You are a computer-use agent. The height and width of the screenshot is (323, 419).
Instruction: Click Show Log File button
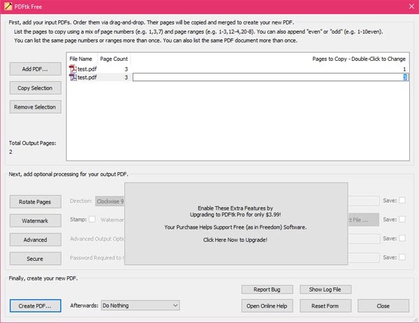(325, 289)
